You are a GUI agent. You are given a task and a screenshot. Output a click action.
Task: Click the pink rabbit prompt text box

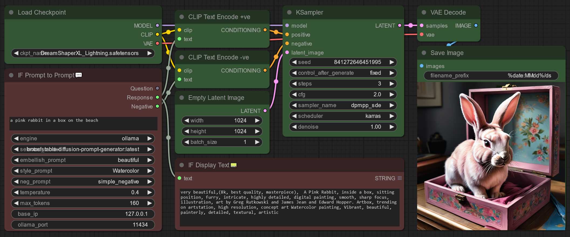(x=83, y=123)
